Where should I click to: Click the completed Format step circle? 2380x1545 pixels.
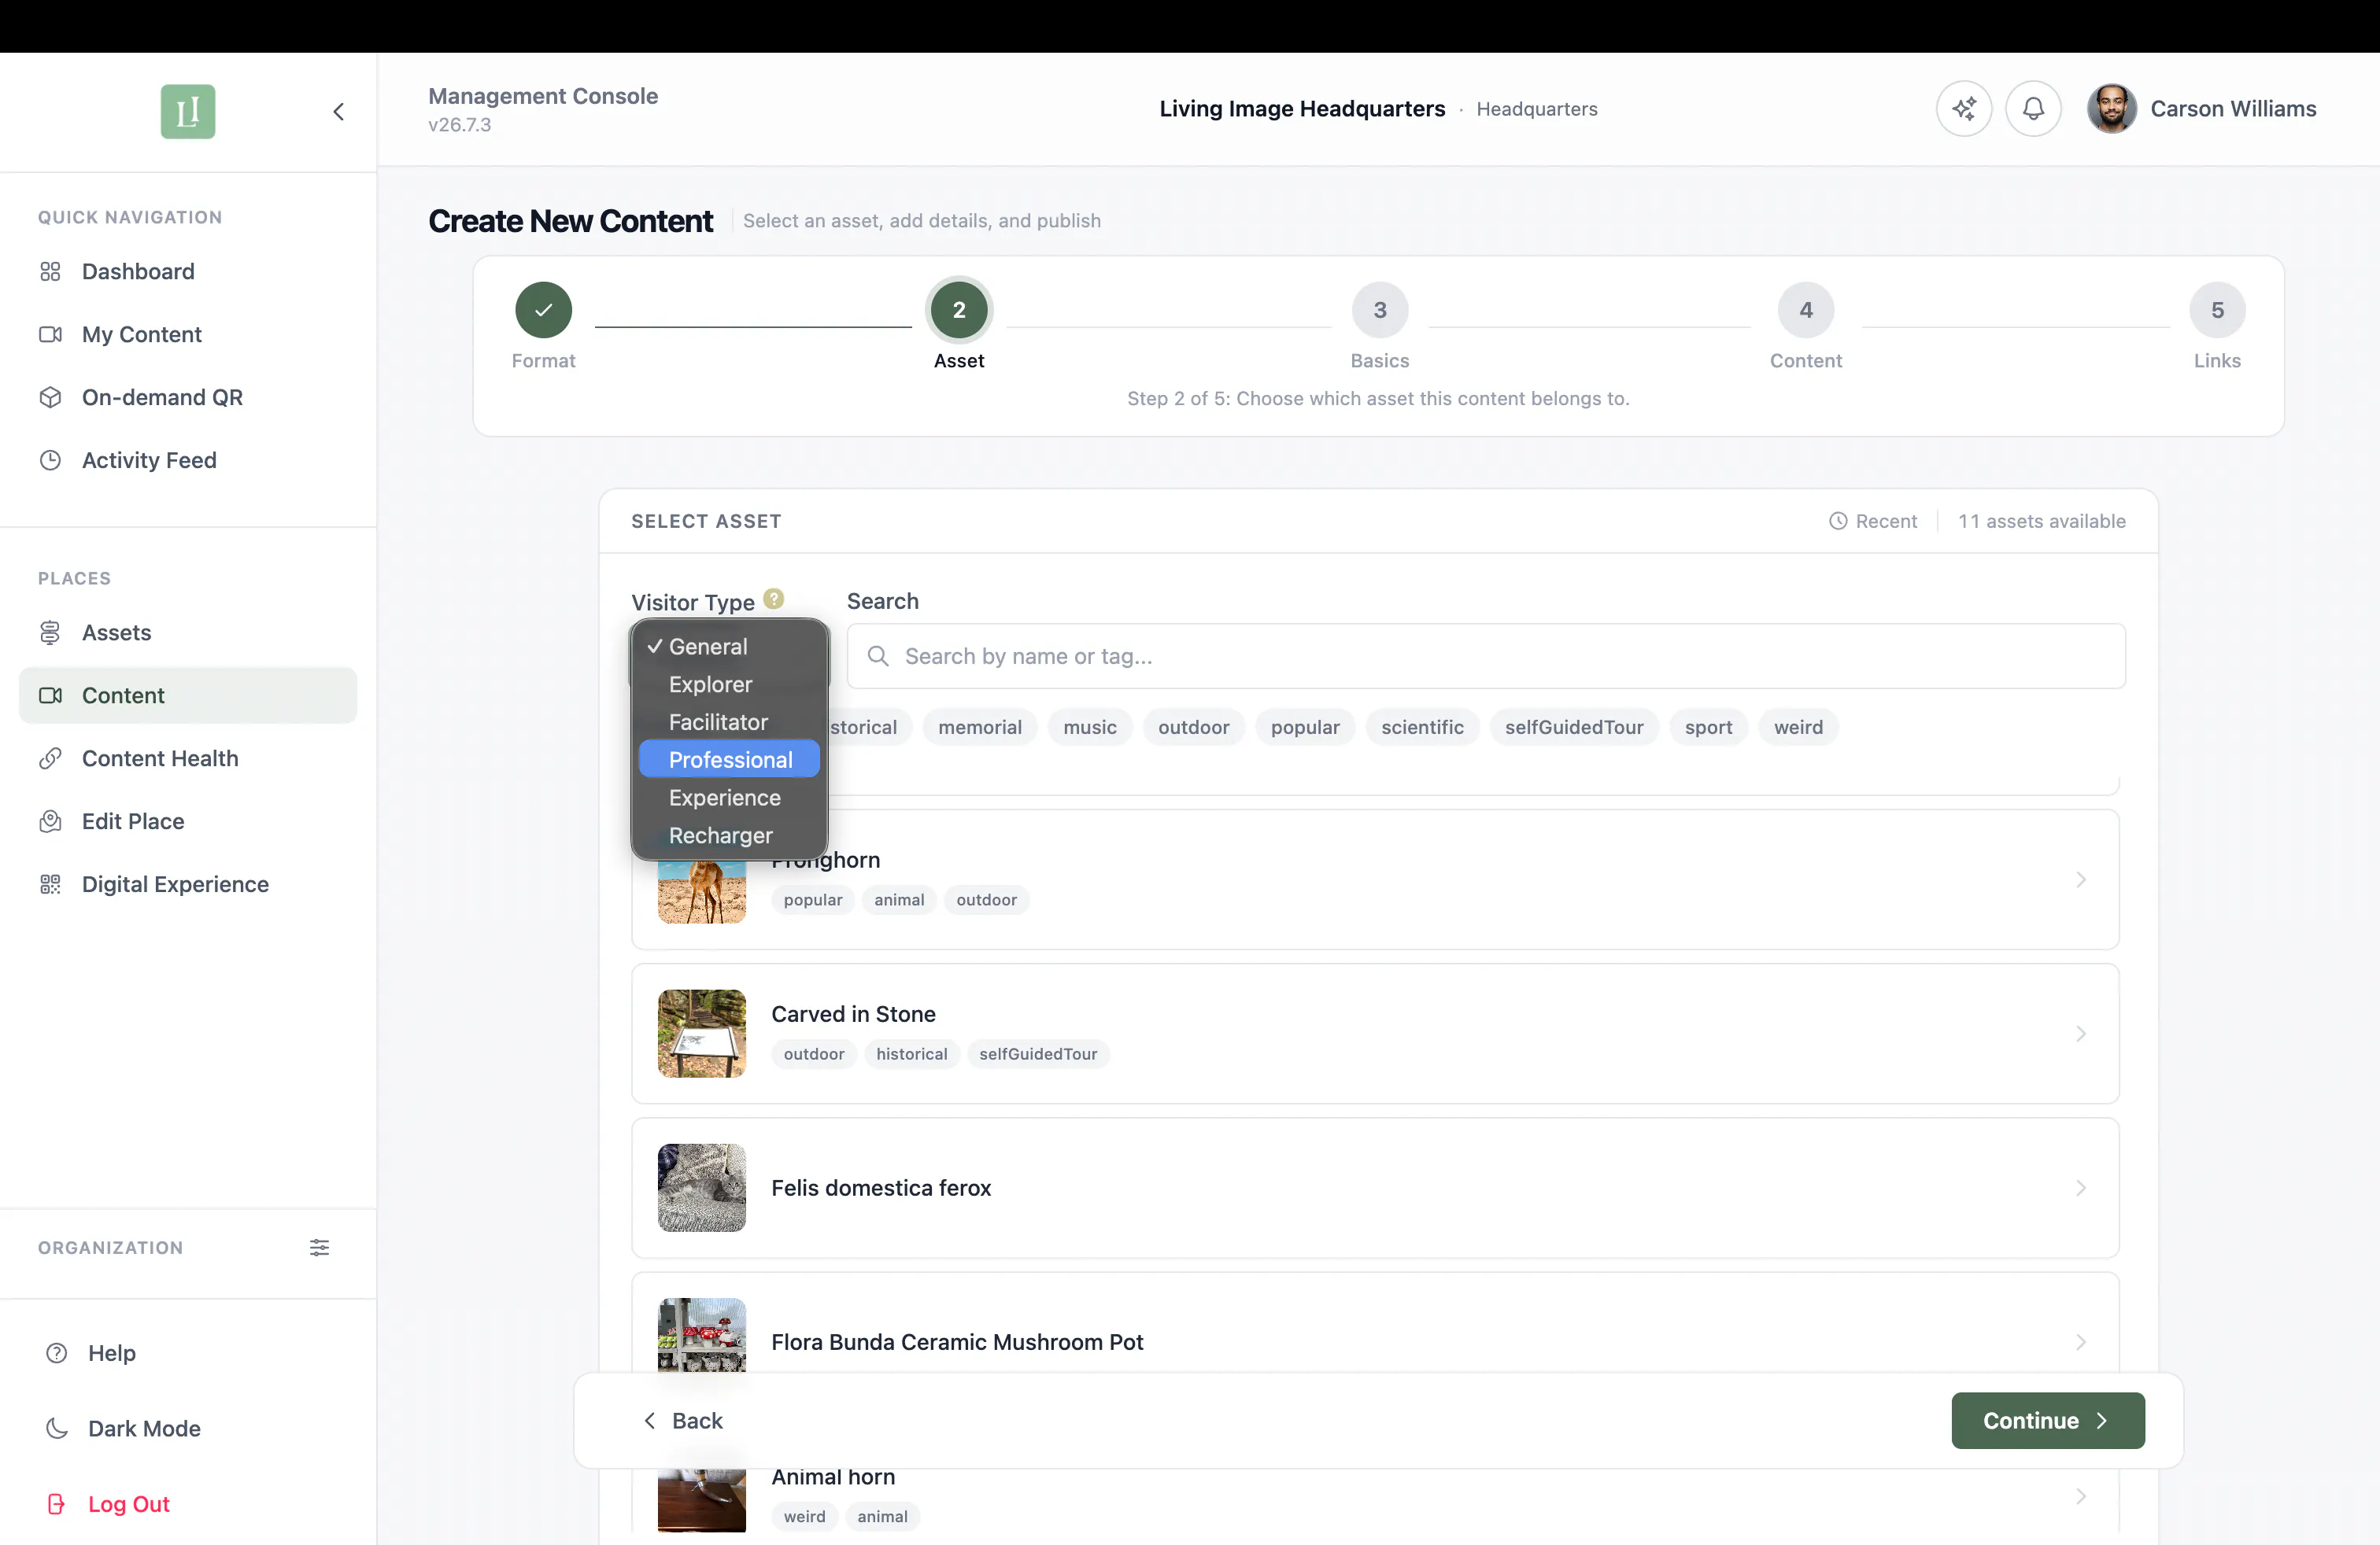[544, 310]
